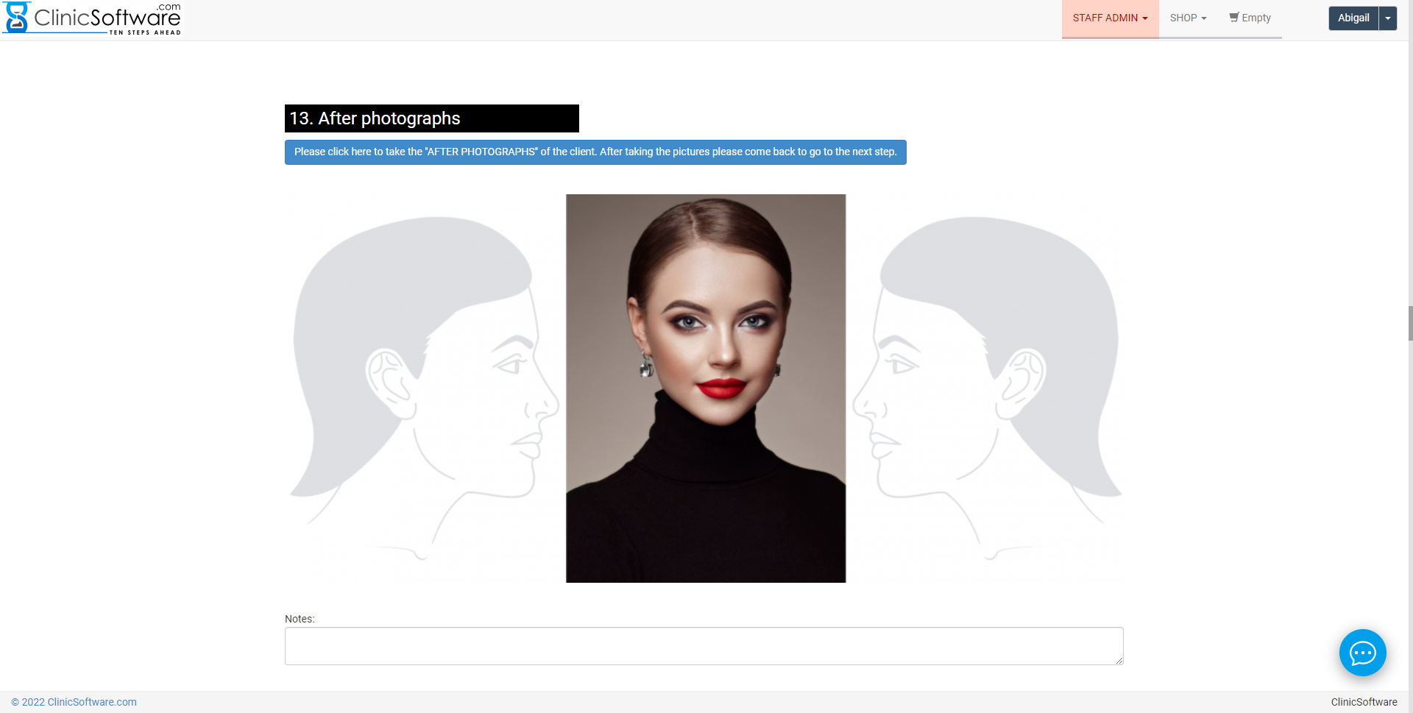Open the STAFF ADMIN dropdown menu
The width and height of the screenshot is (1413, 713).
click(1105, 18)
